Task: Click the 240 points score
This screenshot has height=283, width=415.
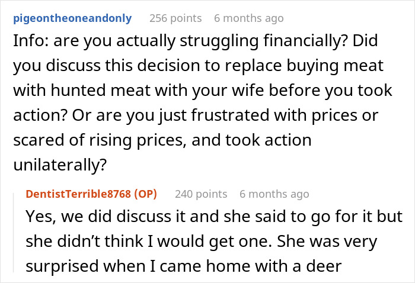Action: pos(201,194)
